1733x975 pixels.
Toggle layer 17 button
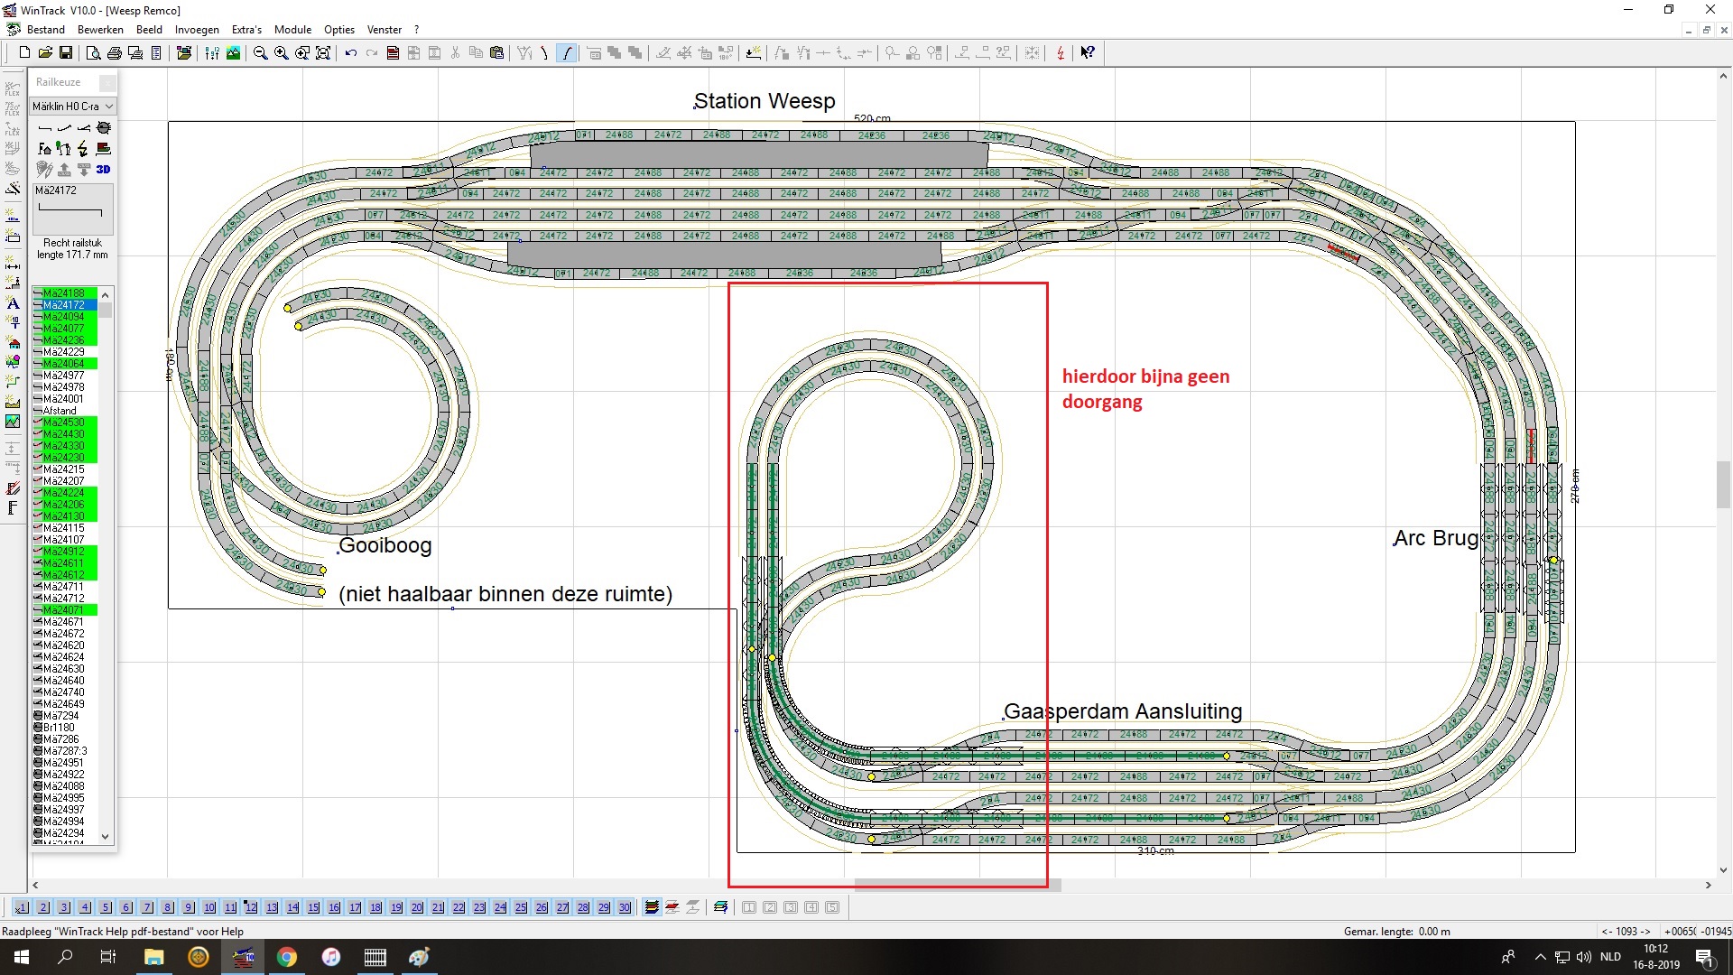coord(355,907)
